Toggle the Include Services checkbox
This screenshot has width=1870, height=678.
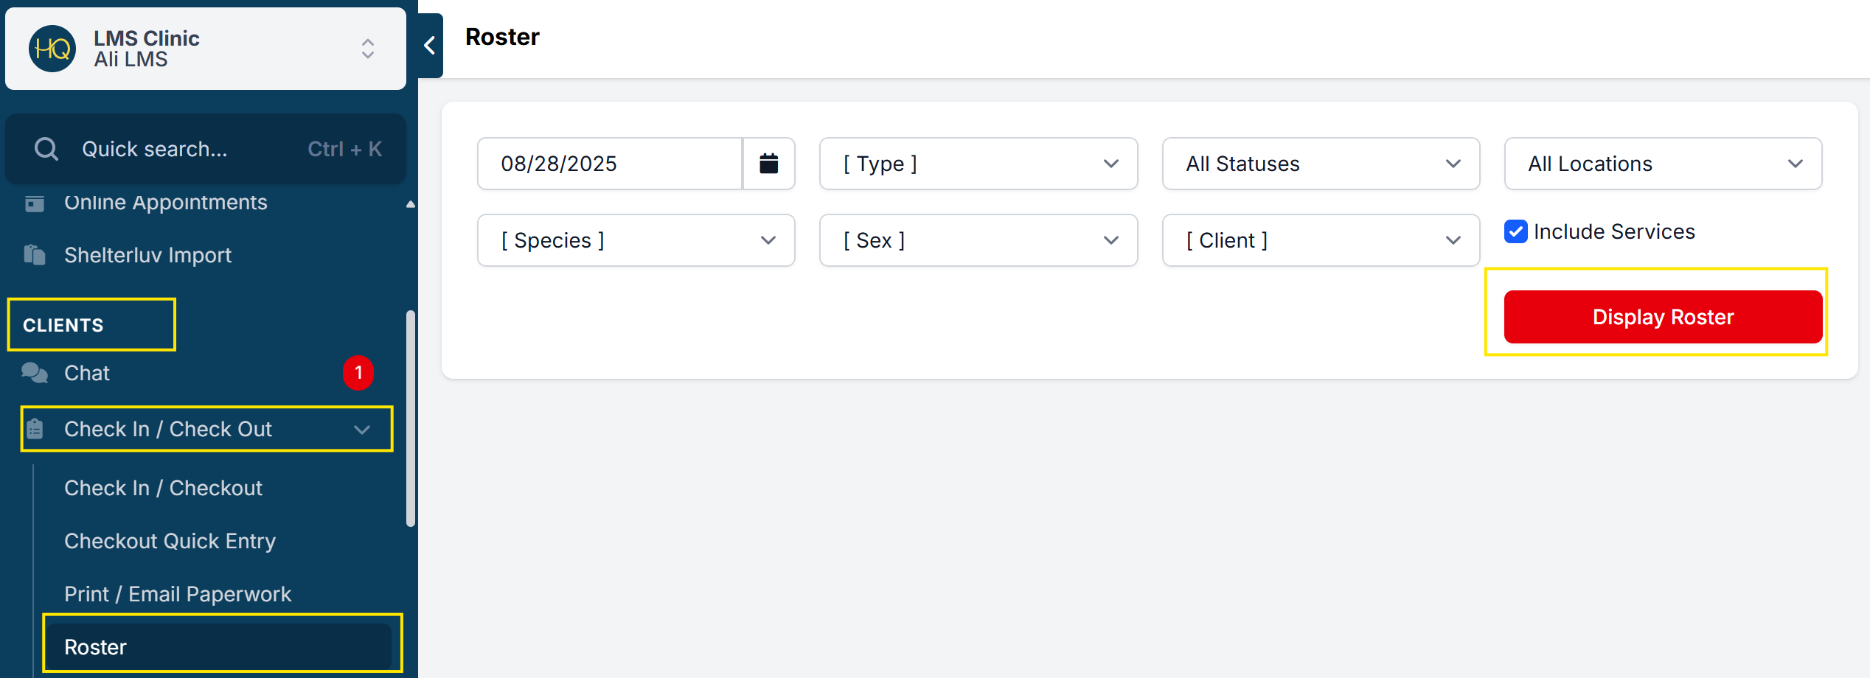pos(1515,231)
